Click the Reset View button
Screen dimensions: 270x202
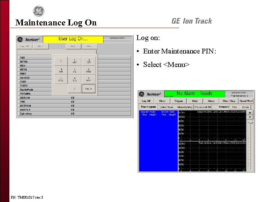tap(246, 101)
